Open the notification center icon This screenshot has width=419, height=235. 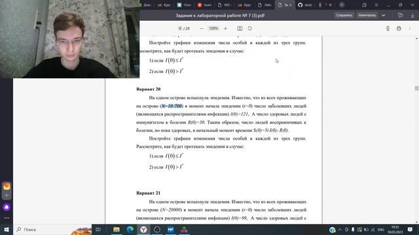pos(410,229)
